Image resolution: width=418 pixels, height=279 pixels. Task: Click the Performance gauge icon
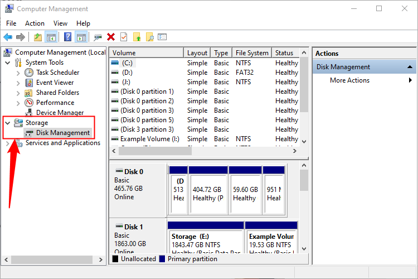point(29,103)
